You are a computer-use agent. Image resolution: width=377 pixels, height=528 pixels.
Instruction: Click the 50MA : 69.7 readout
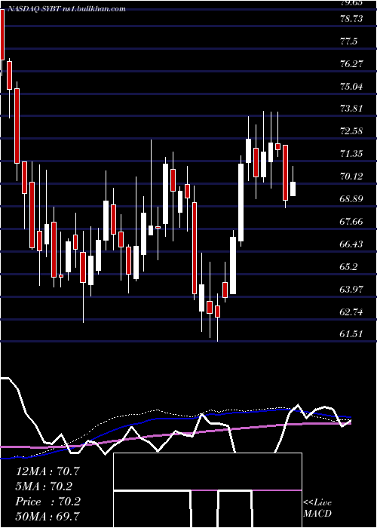pyautogui.click(x=48, y=517)
